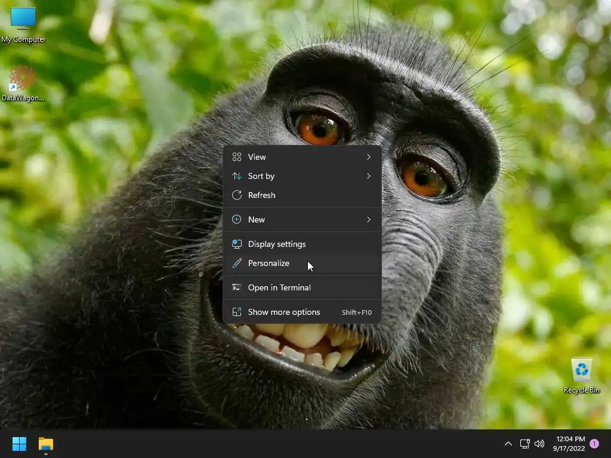Screen dimensions: 611x458
Task: Select the DataWagon desktop shortcut
Action: pos(23,83)
